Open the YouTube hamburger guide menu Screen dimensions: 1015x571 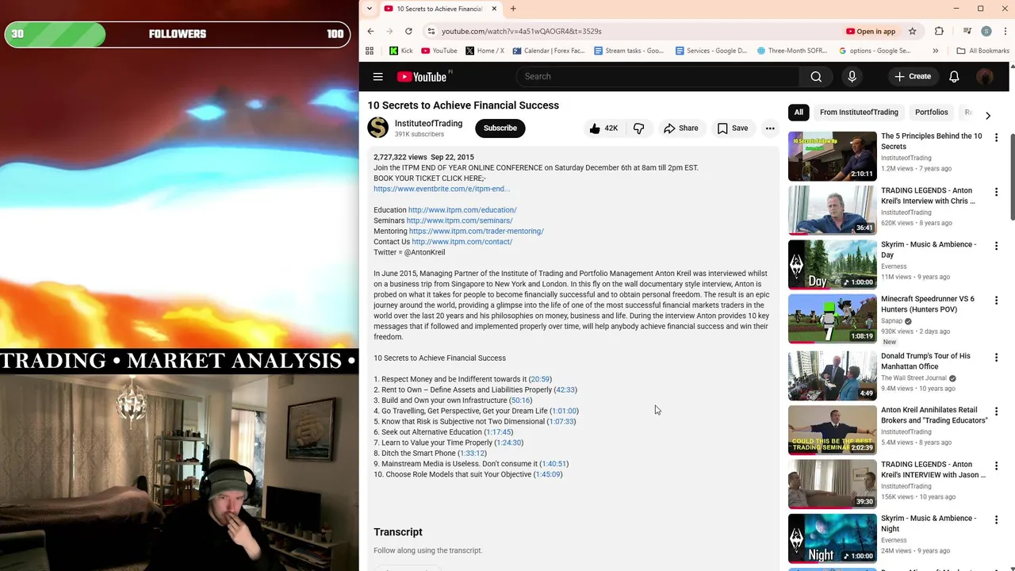point(378,77)
